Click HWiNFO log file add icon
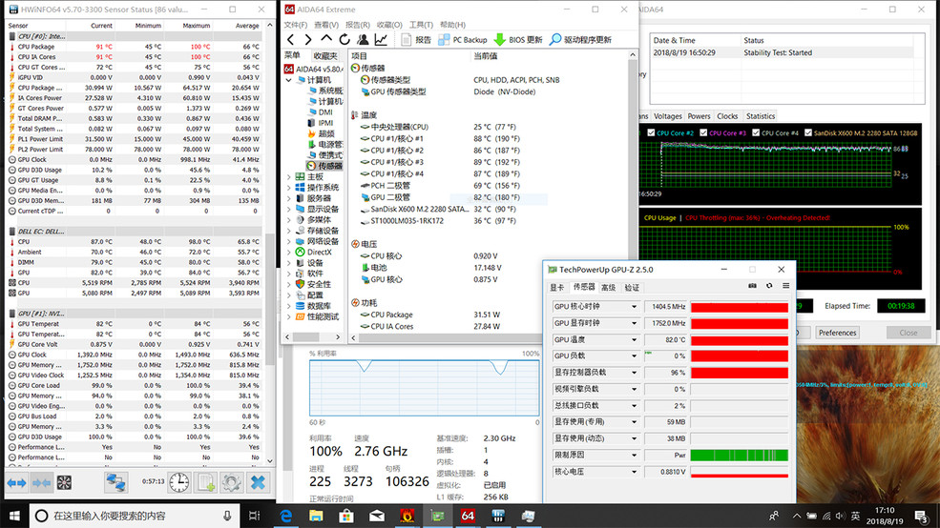The width and height of the screenshot is (940, 528). click(x=206, y=482)
